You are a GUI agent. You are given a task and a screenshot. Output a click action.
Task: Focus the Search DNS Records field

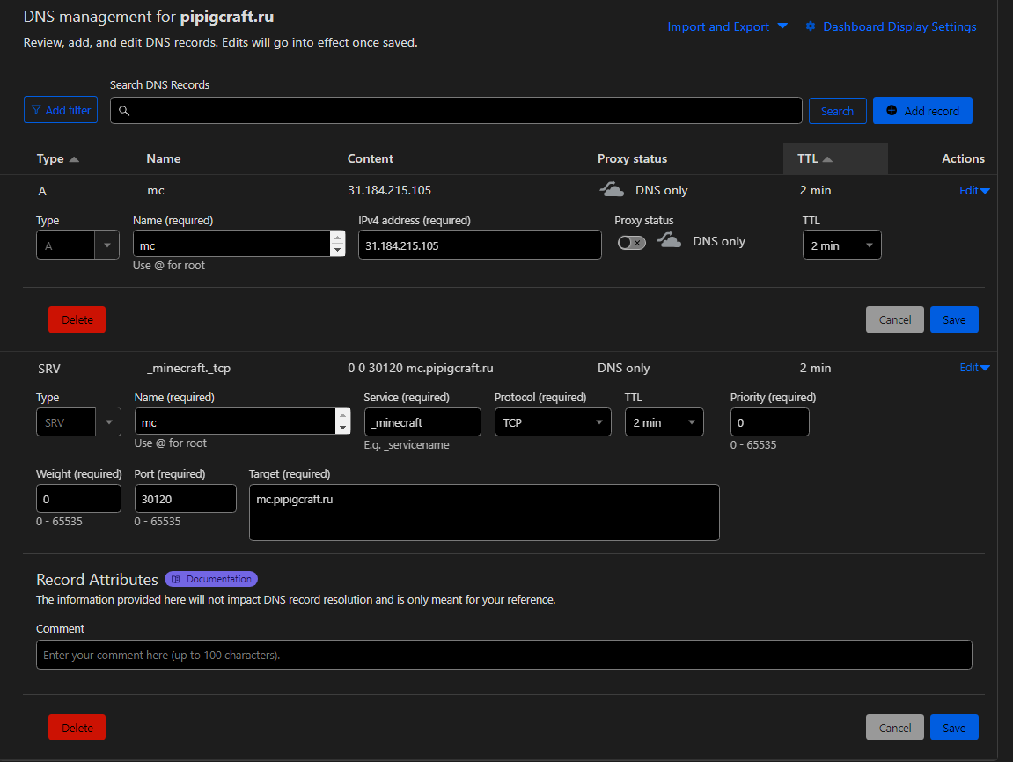click(456, 110)
